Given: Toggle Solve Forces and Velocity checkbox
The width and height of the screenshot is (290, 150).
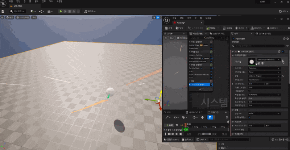Looking at the screenshot, I should click(211, 75).
